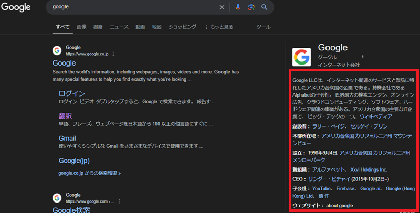This screenshot has width=420, height=213.
Task: Click the magnifying glass search icon
Action: pyautogui.click(x=265, y=7)
